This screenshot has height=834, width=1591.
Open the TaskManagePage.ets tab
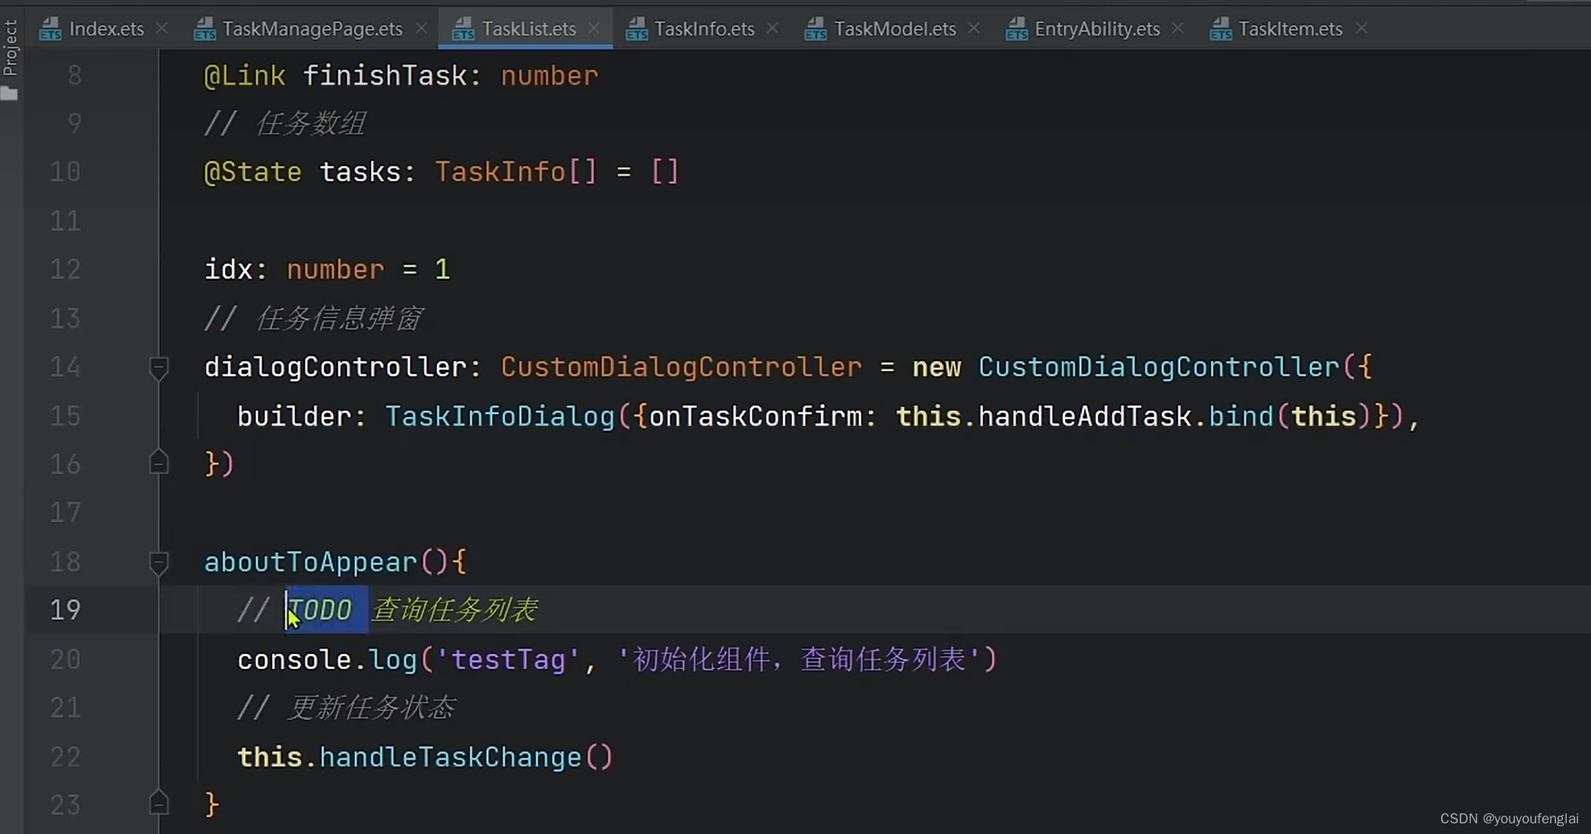point(312,29)
